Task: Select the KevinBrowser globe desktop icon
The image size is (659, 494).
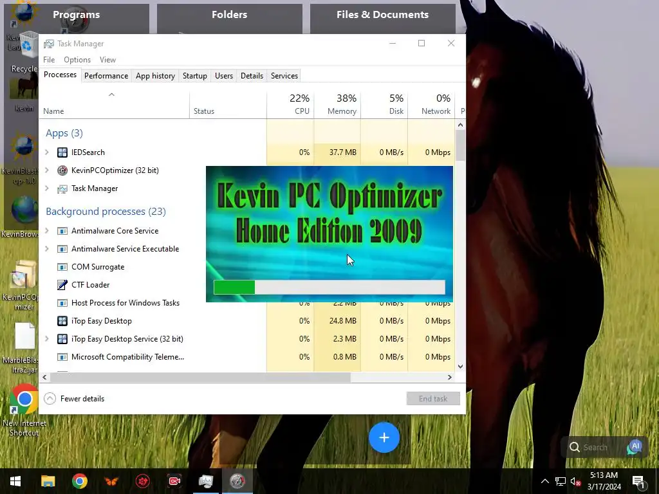Action: tap(24, 210)
